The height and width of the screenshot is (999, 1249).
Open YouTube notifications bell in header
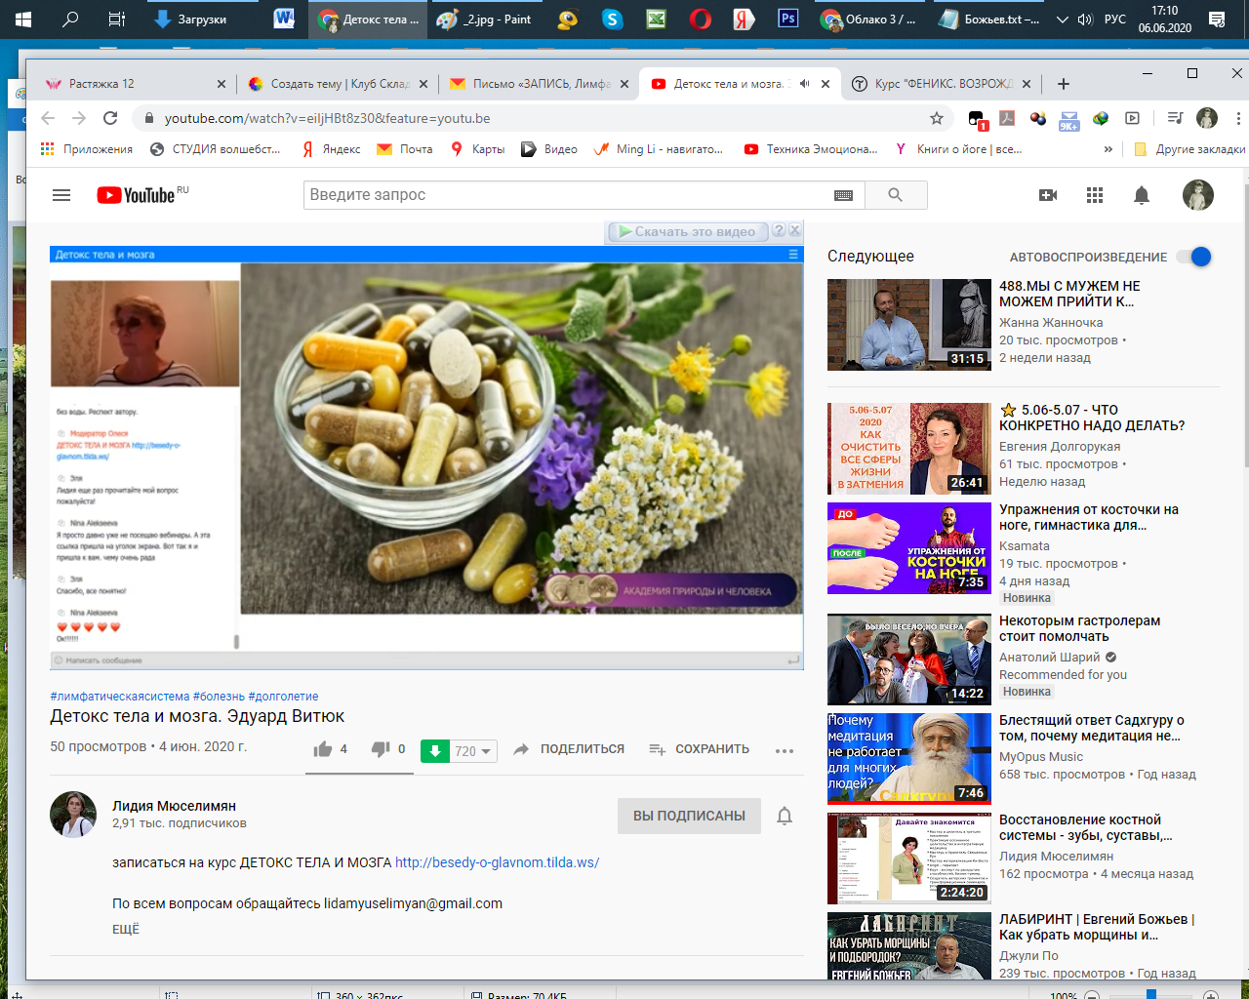(x=1141, y=195)
